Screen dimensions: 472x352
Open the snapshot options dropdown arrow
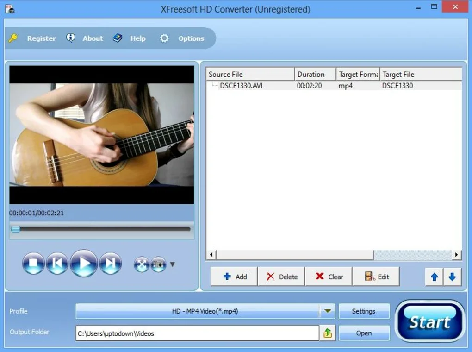(x=172, y=264)
